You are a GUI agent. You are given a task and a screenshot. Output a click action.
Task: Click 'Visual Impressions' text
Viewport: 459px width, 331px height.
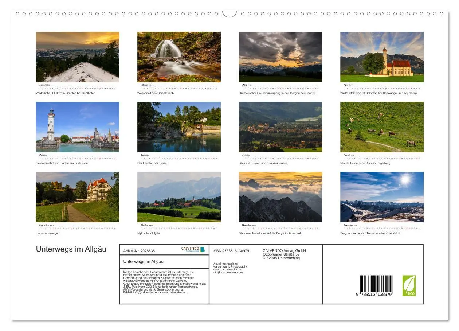point(225,264)
